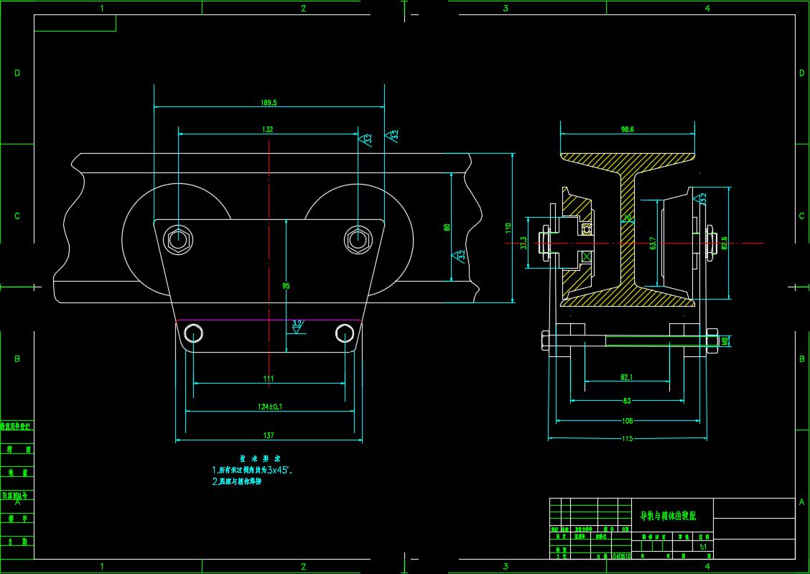The height and width of the screenshot is (574, 810).
Task: Click the 124±0.1 tolerance dimension
Action: click(x=270, y=407)
